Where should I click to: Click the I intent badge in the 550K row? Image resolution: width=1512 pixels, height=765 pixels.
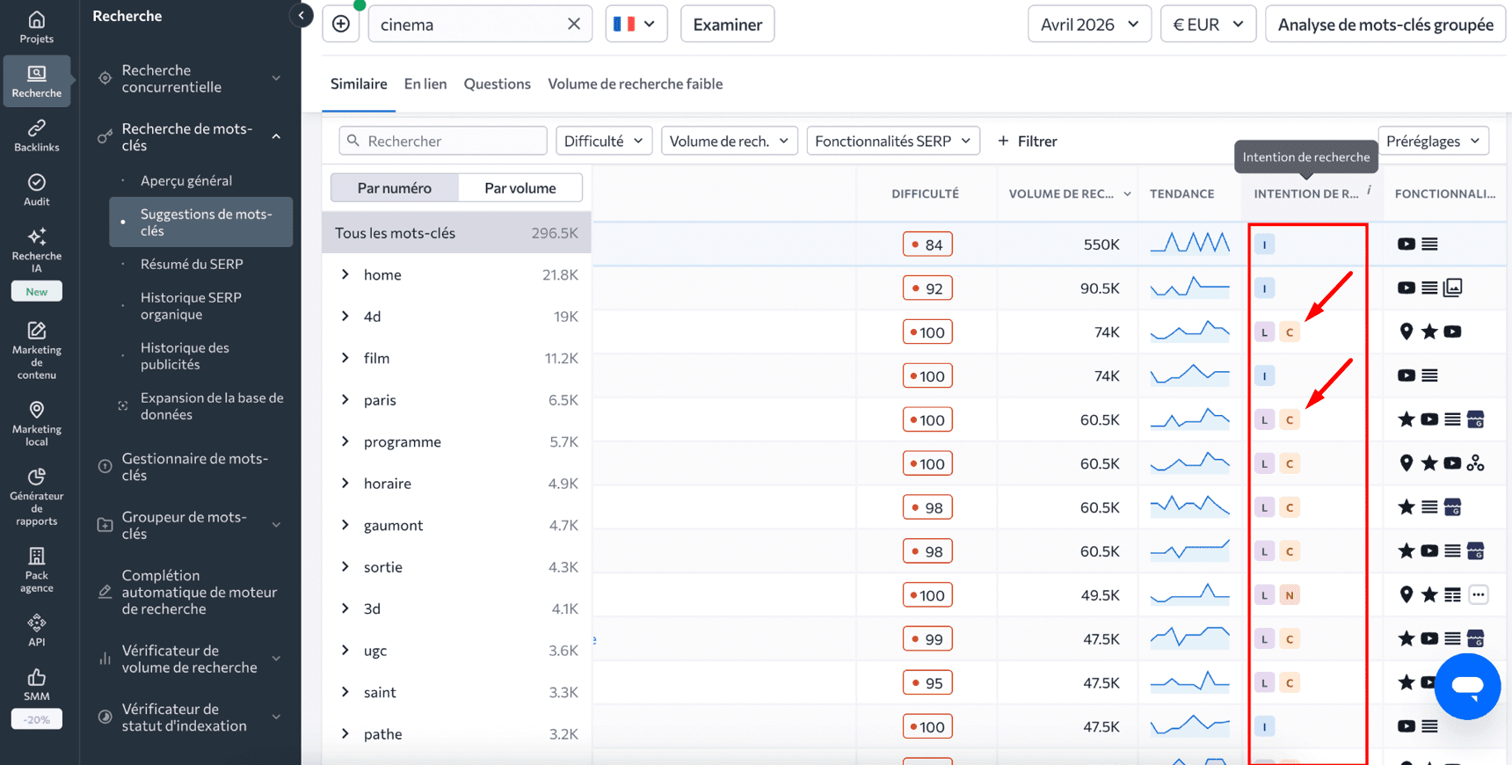(1264, 244)
